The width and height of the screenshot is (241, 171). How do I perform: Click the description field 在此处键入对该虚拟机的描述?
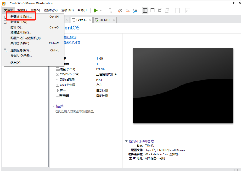click(75, 111)
